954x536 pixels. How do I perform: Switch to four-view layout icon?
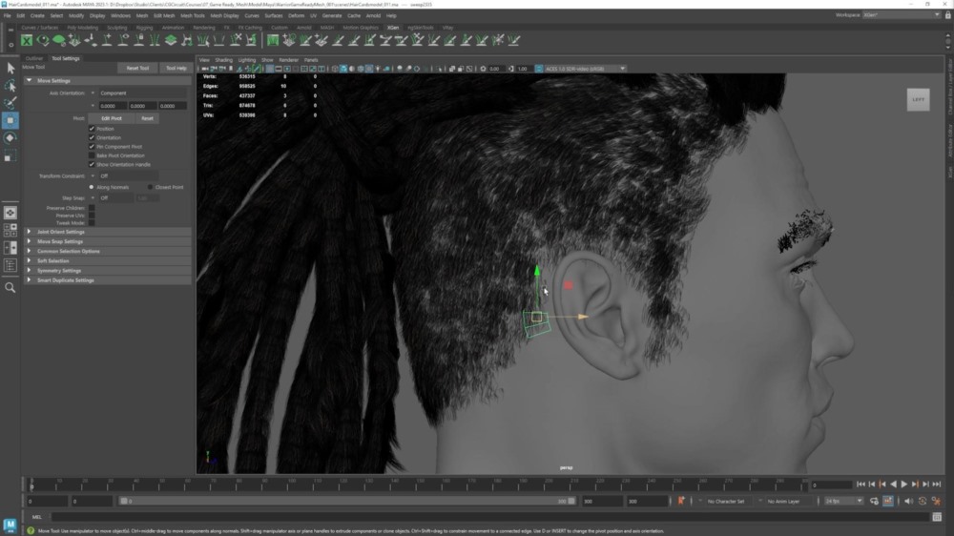pos(10,230)
